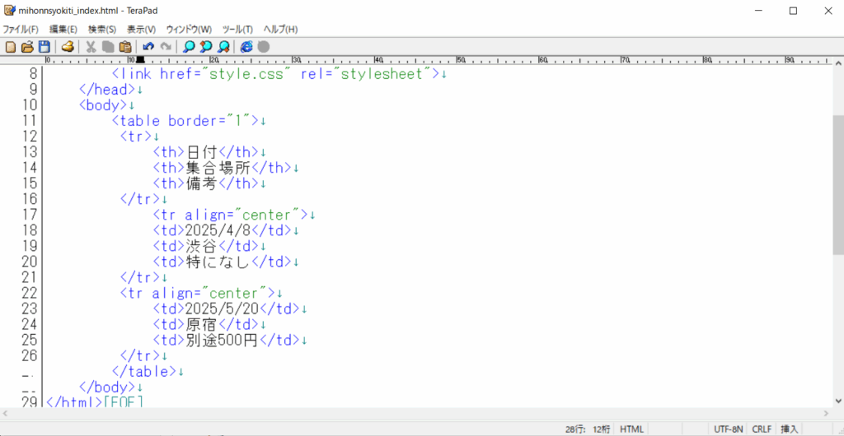The height and width of the screenshot is (436, 844).
Task: Click the New file icon in toolbar
Action: tap(11, 46)
